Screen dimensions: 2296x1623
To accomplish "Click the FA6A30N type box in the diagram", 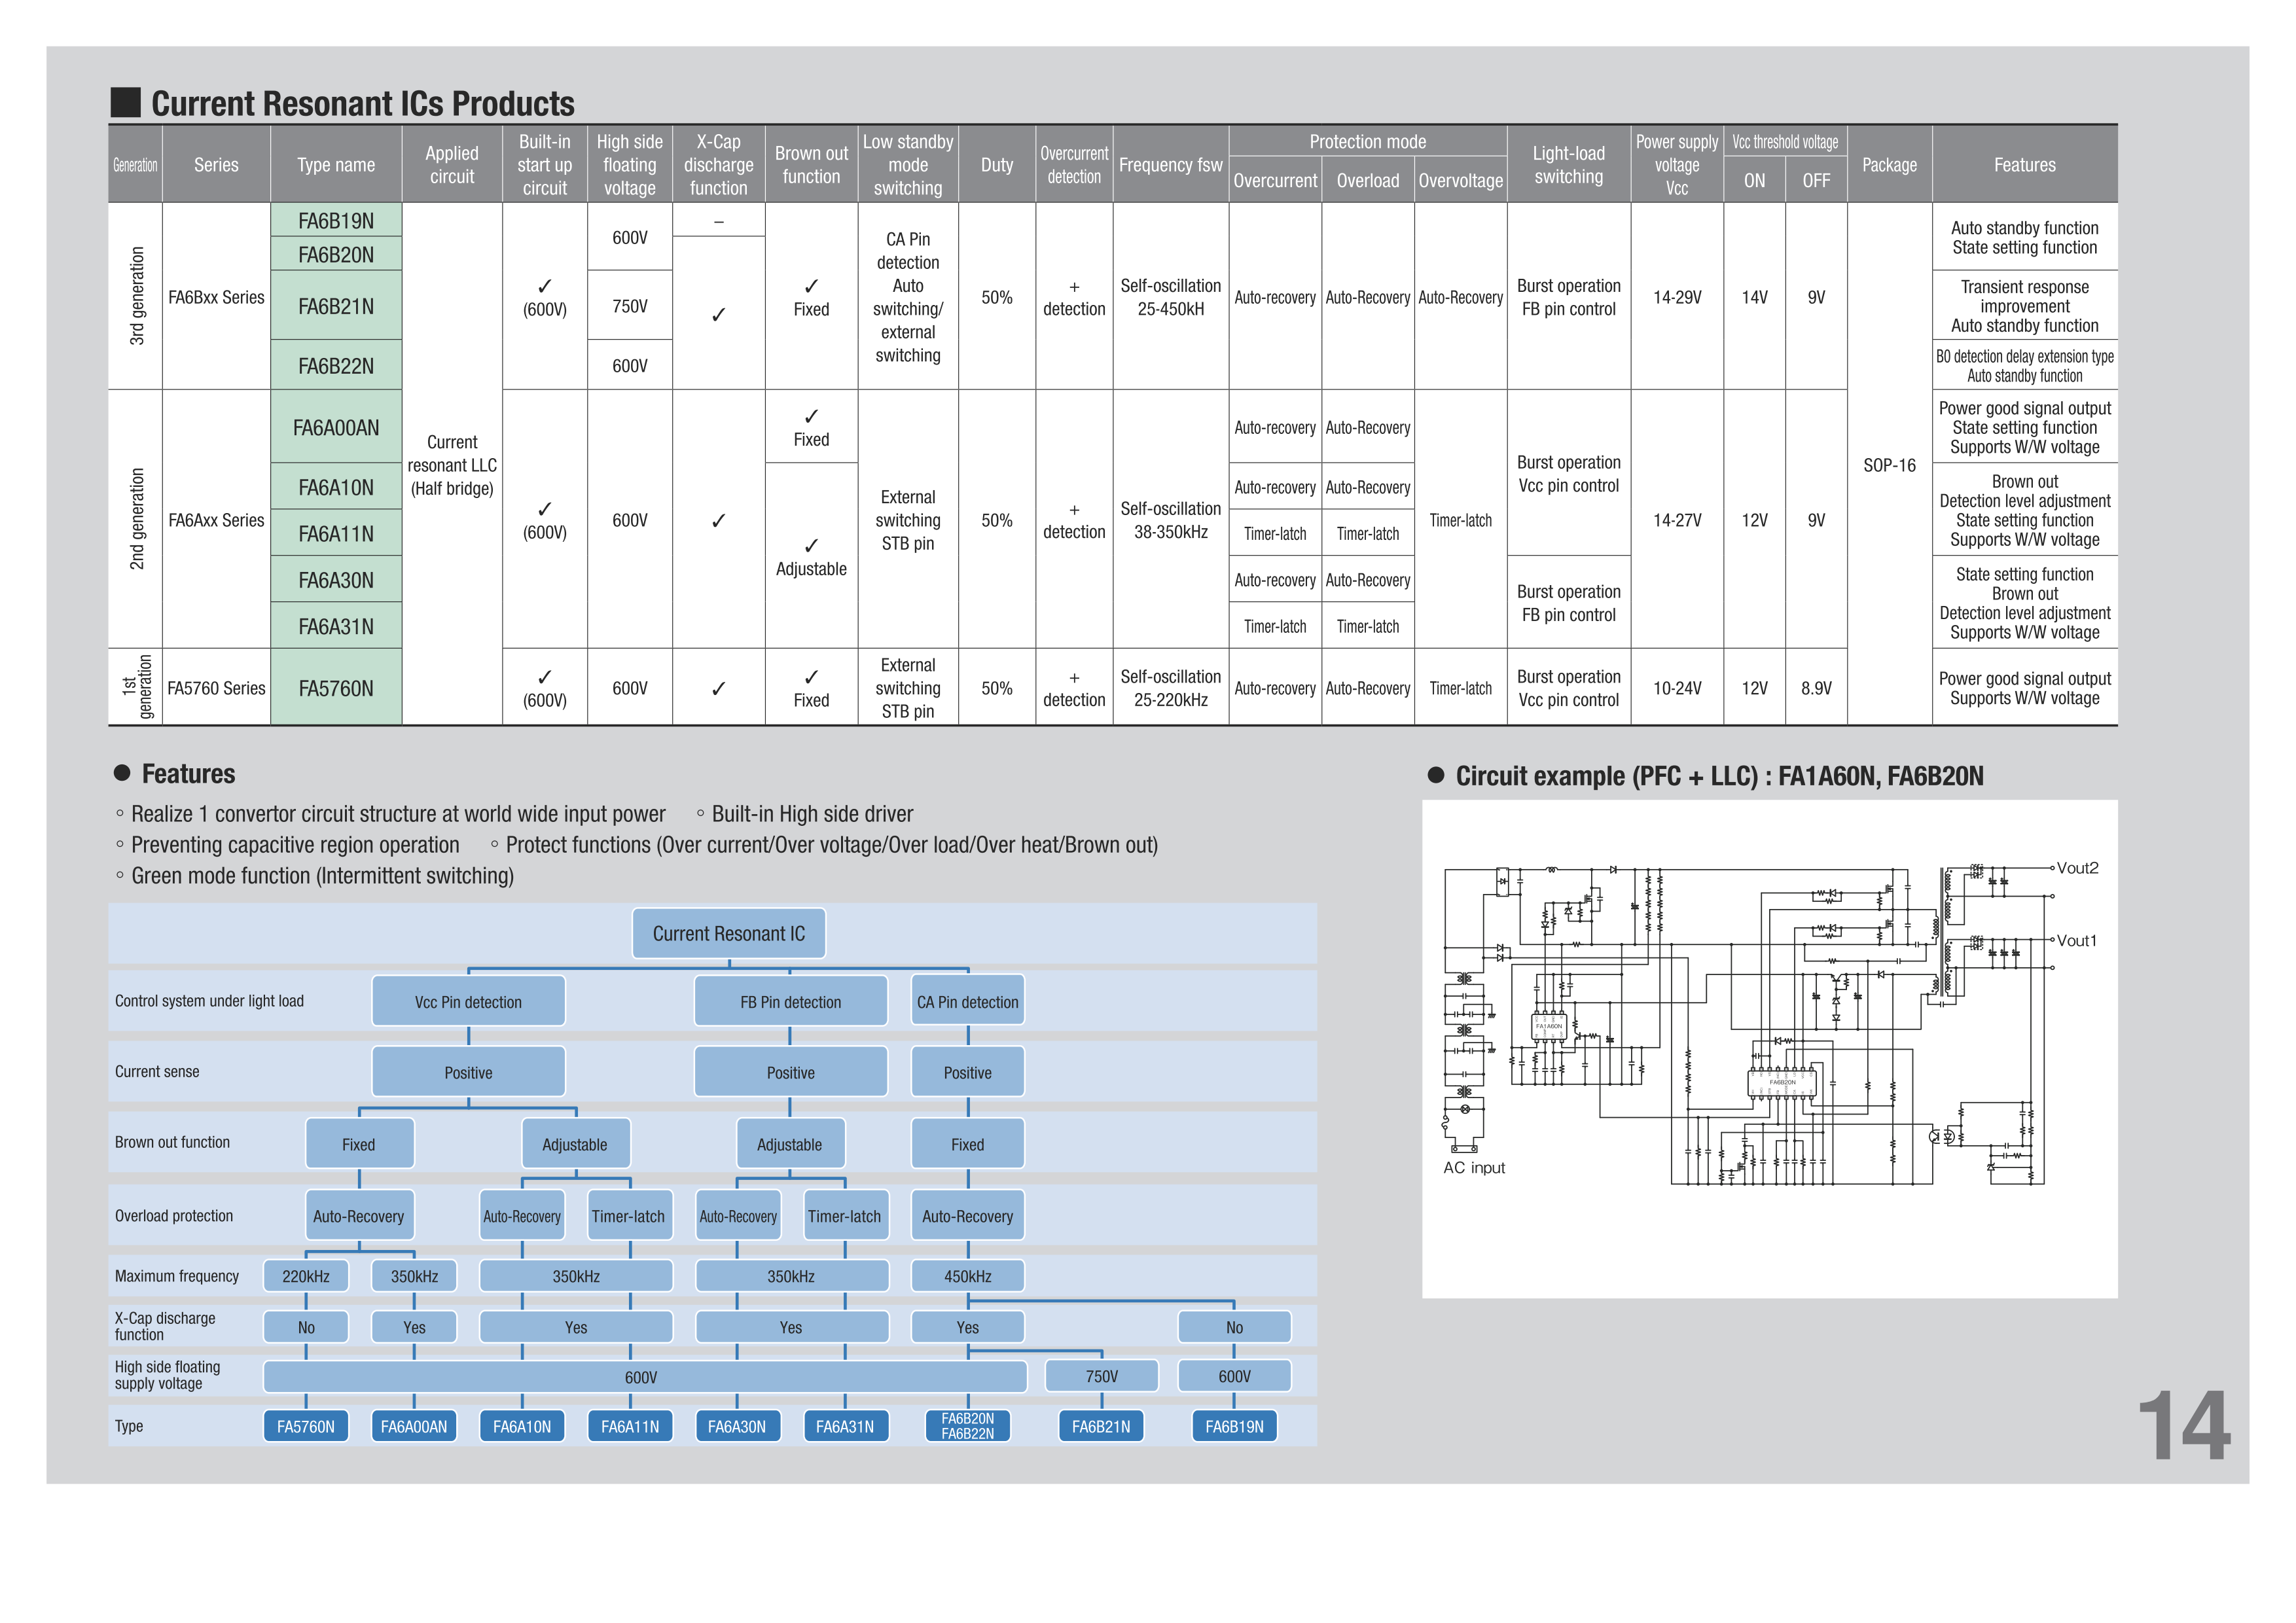I will (x=737, y=1426).
